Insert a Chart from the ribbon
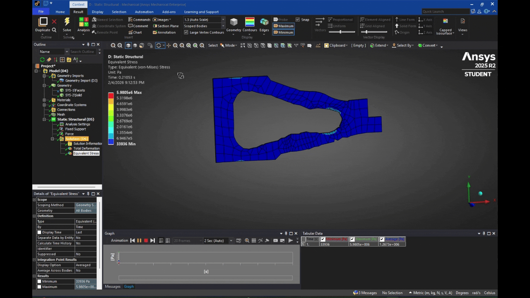Image resolution: width=530 pixels, height=298 pixels. (135, 32)
